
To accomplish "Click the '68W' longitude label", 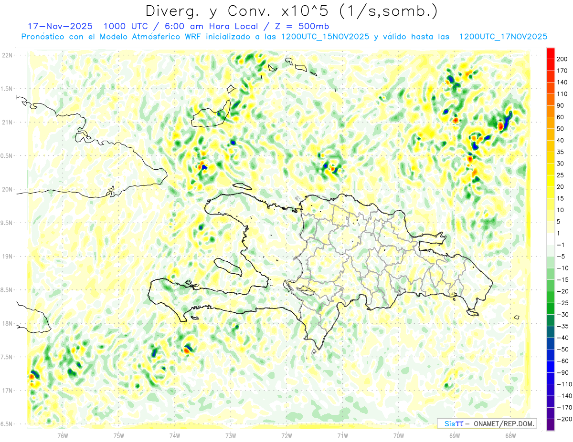I will coord(510,435).
